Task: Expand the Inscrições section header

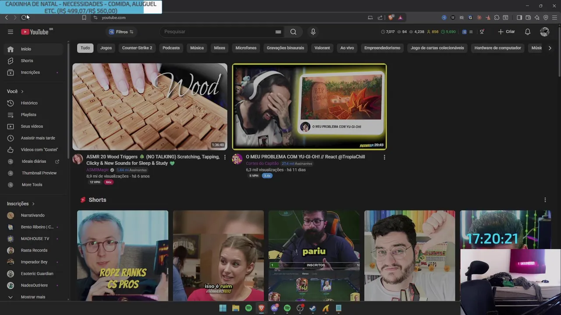Action: pyautogui.click(x=21, y=203)
